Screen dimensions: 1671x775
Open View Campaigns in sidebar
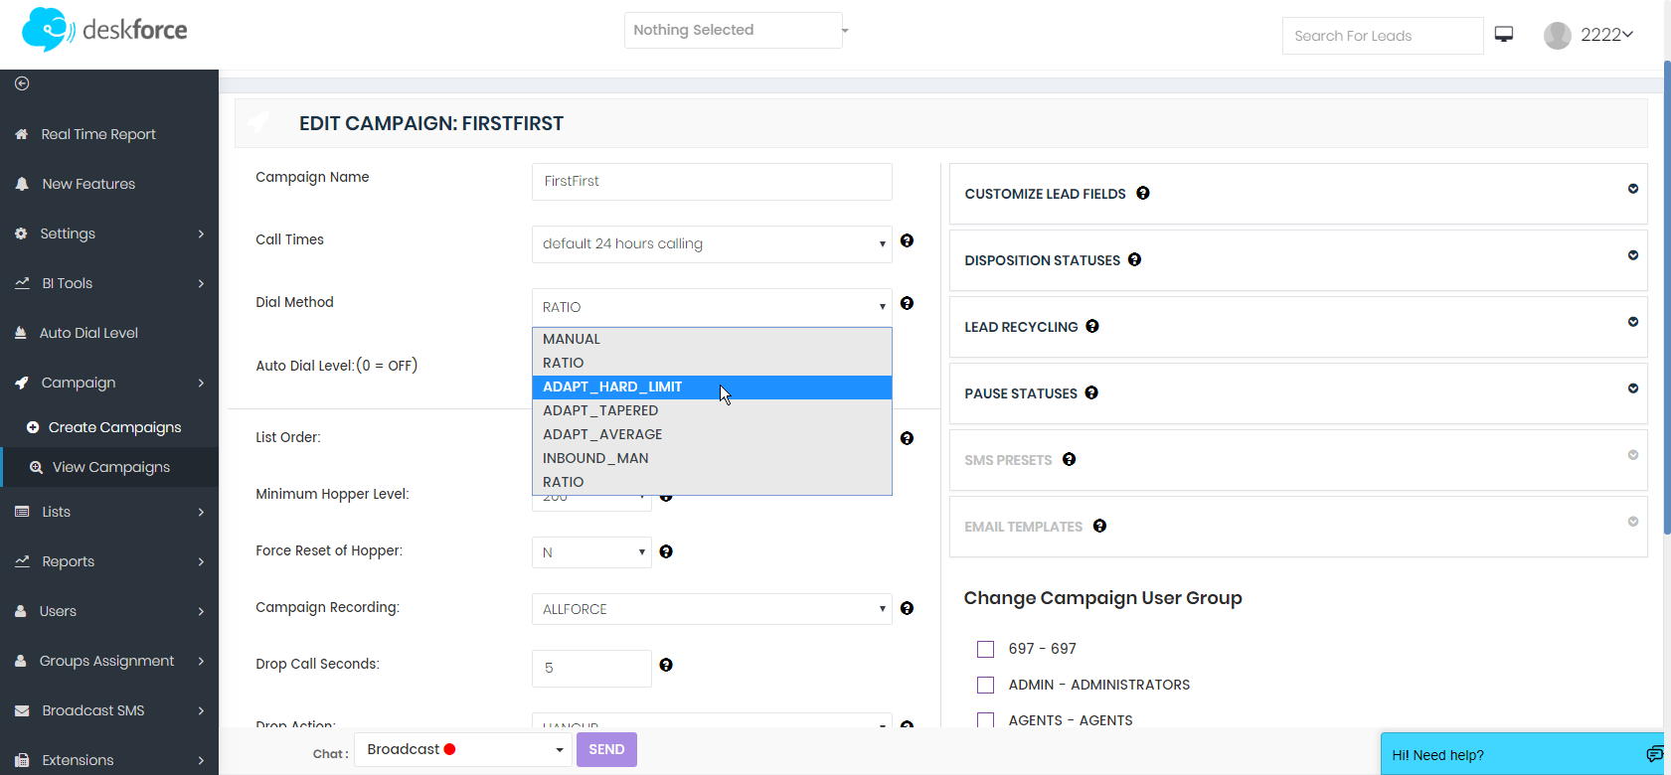click(x=110, y=467)
